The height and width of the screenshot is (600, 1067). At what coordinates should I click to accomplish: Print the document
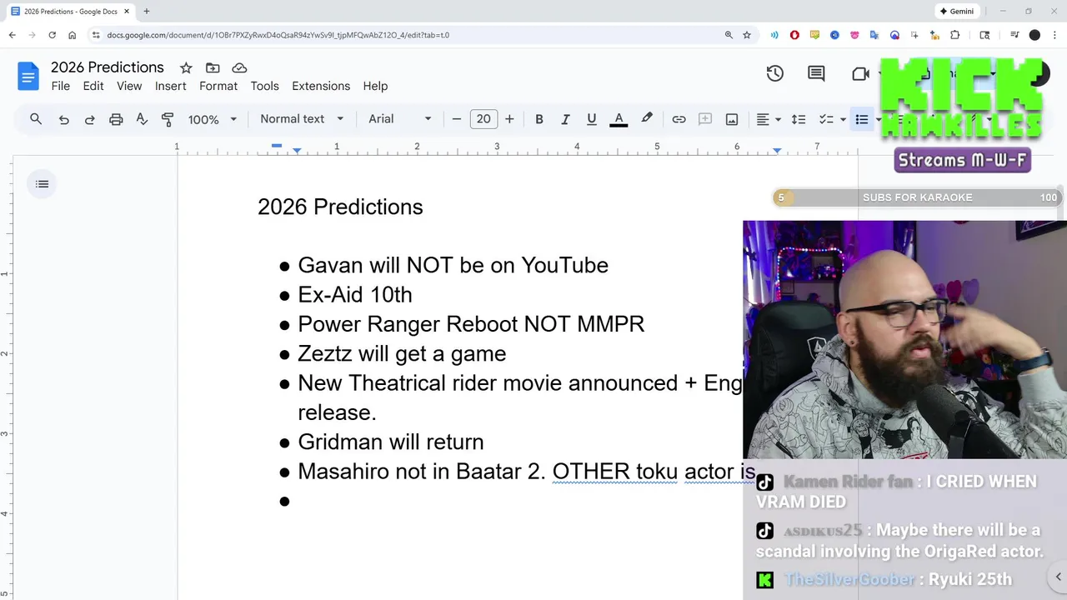click(x=116, y=119)
